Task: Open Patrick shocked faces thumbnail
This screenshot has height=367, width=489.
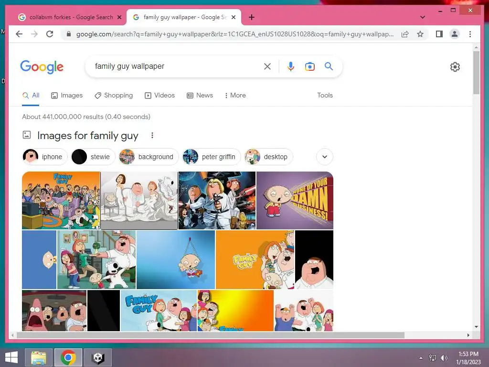Action: point(54,311)
